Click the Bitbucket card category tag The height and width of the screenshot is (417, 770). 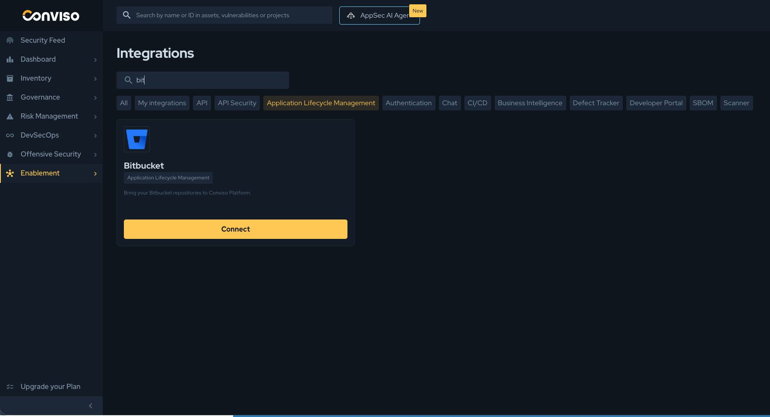pyautogui.click(x=168, y=178)
